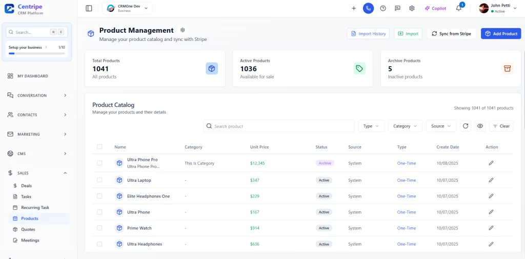This screenshot has width=525, height=259.
Task: Edit the Prime Watch product
Action: pyautogui.click(x=491, y=228)
